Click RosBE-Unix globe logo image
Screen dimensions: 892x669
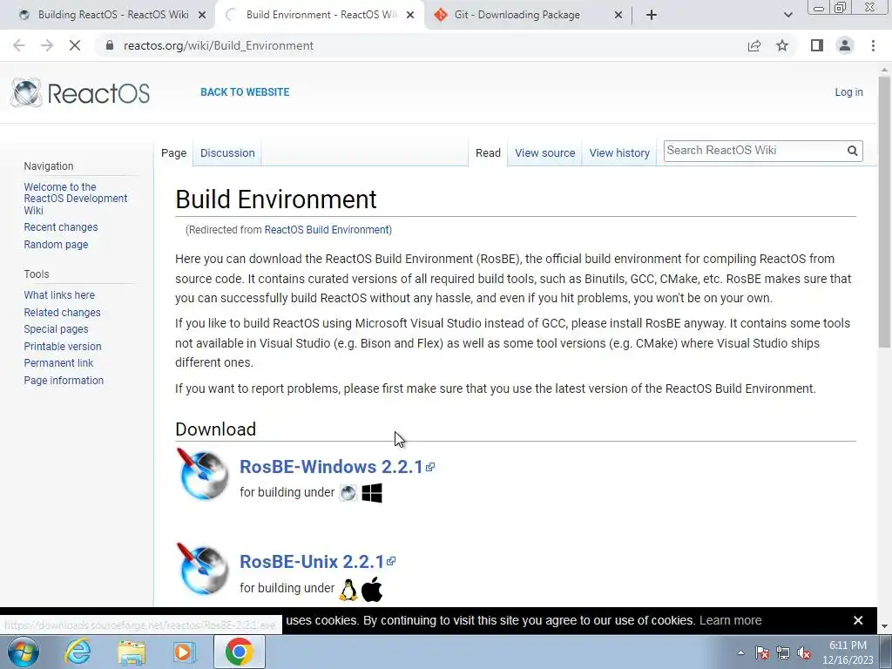click(x=202, y=569)
